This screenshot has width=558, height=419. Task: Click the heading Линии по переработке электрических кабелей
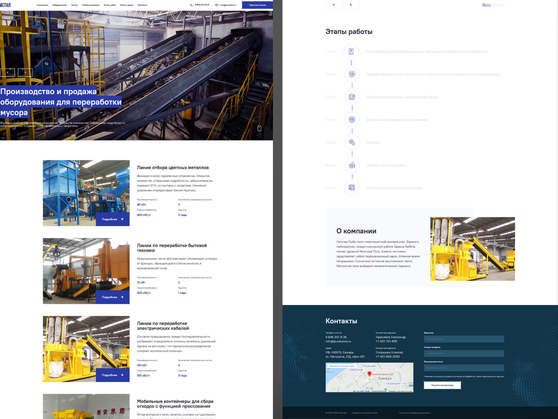coord(163,326)
